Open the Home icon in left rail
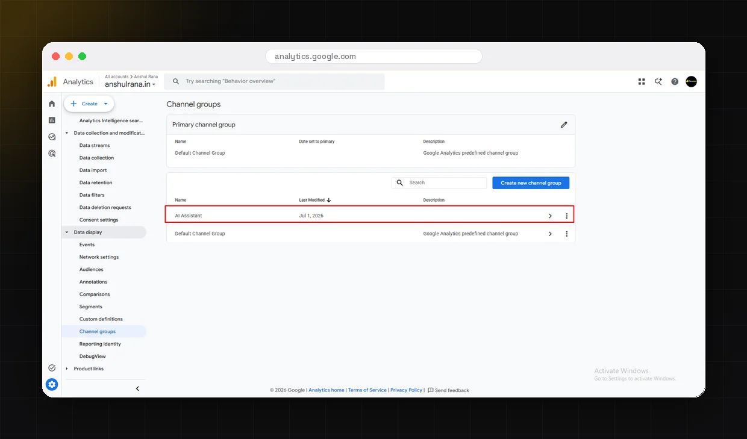The height and width of the screenshot is (439, 747). point(52,104)
